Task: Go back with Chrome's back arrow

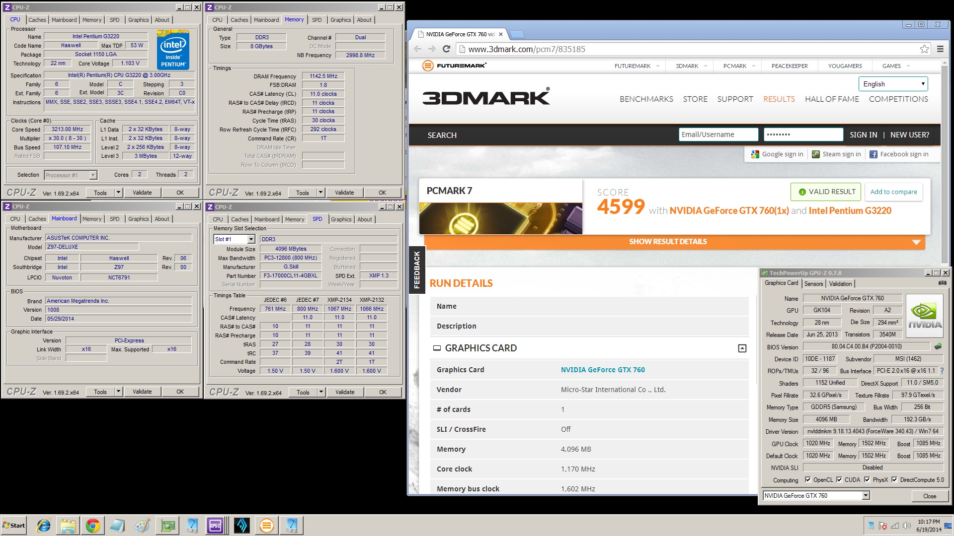Action: (x=417, y=49)
